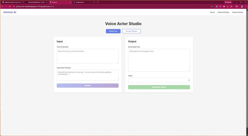Click the Character Prompt textarea
The width and height of the screenshot is (248, 136).
pos(87,75)
